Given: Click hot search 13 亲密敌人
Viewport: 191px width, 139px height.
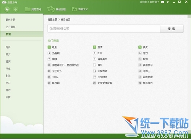Looking at the screenshot, I should 55,71.
